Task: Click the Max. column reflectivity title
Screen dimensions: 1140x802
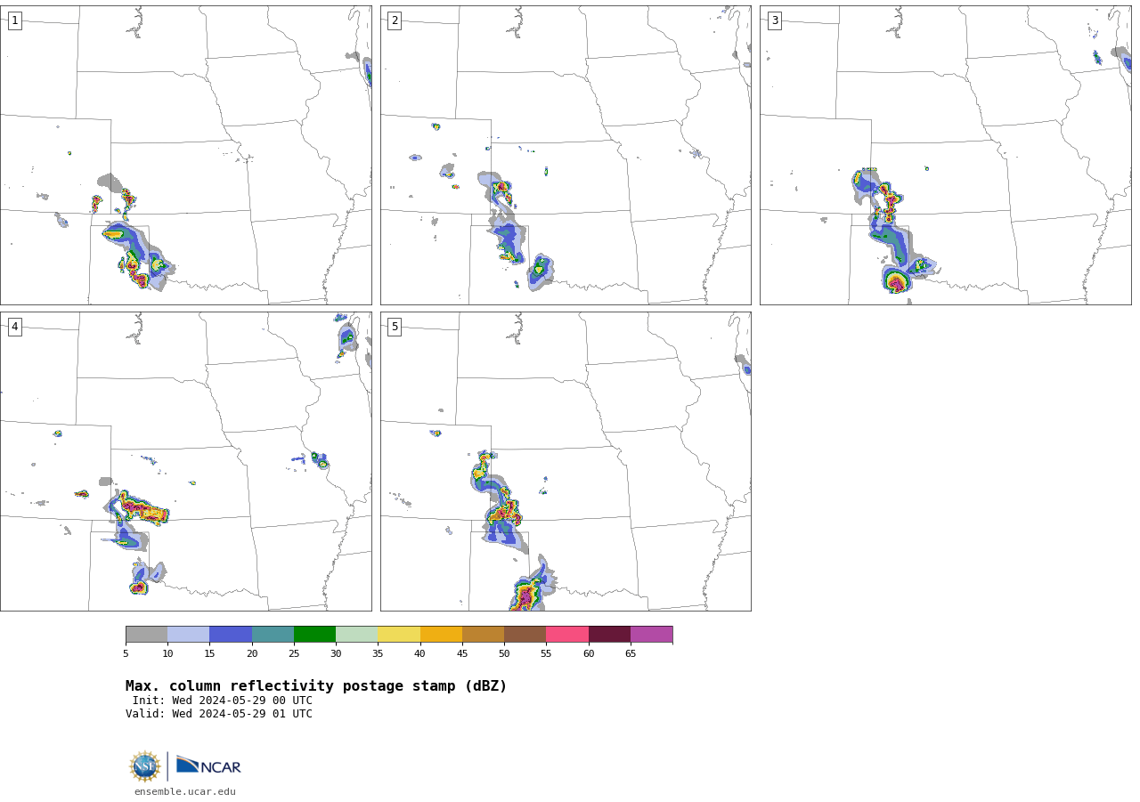Action: coord(316,686)
